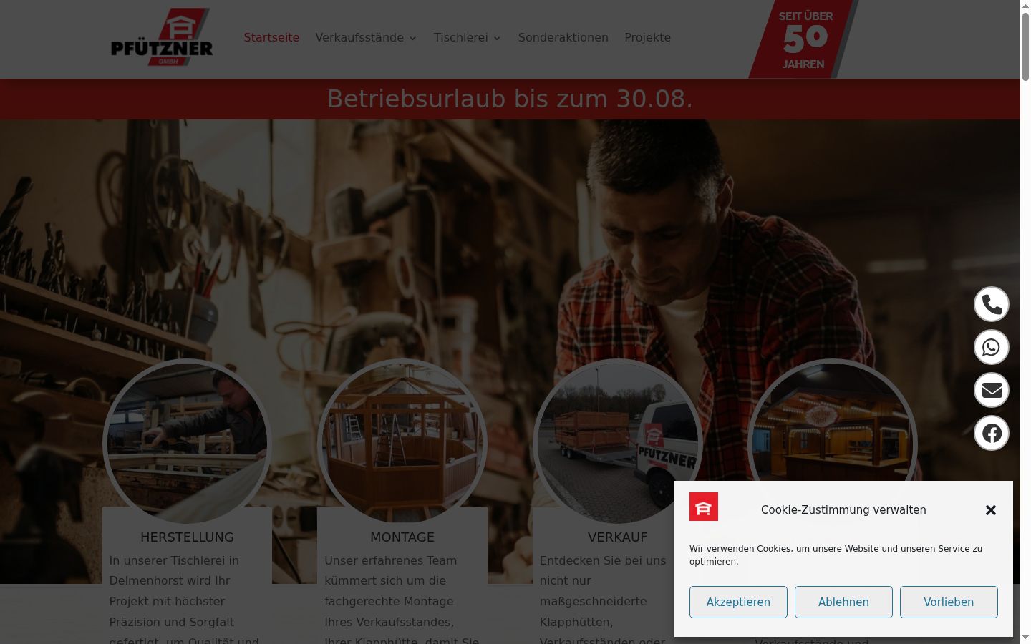Click the illuminated stand circular image
1031x644 pixels.
pos(833,420)
